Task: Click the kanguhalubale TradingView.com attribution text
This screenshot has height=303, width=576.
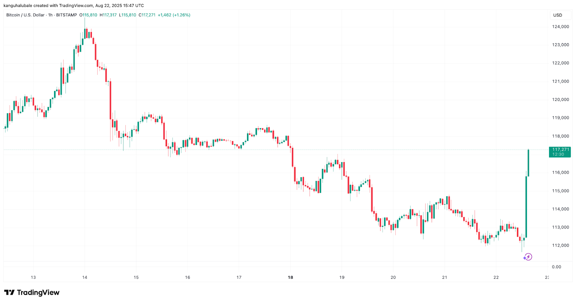Action: [x=74, y=5]
